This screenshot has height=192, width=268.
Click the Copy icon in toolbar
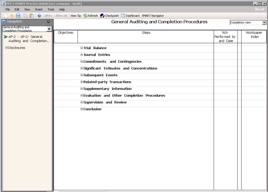point(26,16)
